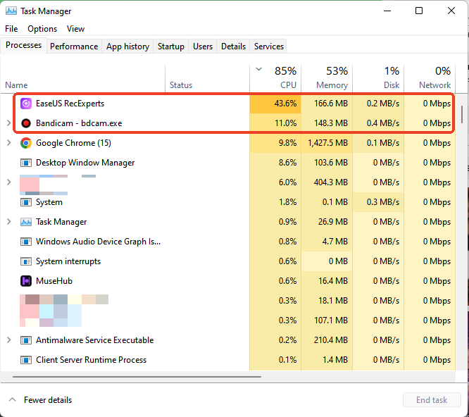469x417 pixels.
Task: Sort by the Disk column header
Action: click(x=378, y=77)
